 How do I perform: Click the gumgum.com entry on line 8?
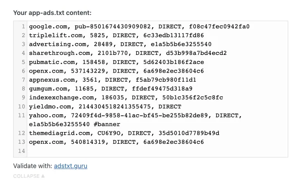111,88
